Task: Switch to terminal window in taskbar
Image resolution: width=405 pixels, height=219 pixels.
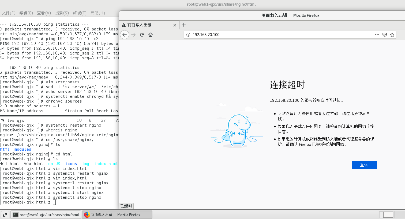Action: 46,215
